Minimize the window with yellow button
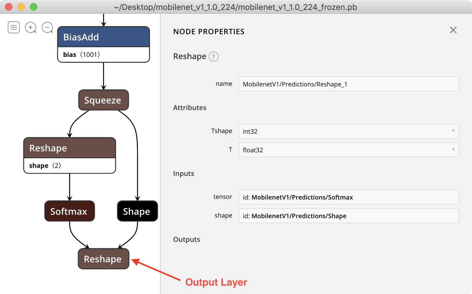The width and height of the screenshot is (472, 294). point(21,7)
